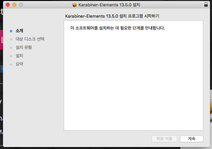Viewport: 212px width, 149px height.
Task: Click the package icon beside the window title
Action: point(74,5)
